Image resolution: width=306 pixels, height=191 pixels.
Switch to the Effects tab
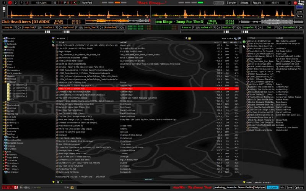click(244, 3)
